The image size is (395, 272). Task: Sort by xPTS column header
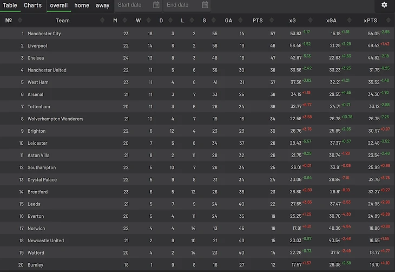371,21
